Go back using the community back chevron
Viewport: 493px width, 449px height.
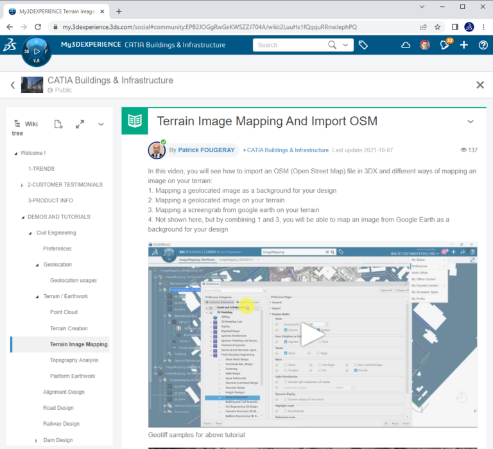12,85
